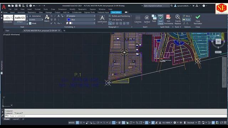Open the Format menu
The height and width of the screenshot is (128, 228).
coord(37,9)
